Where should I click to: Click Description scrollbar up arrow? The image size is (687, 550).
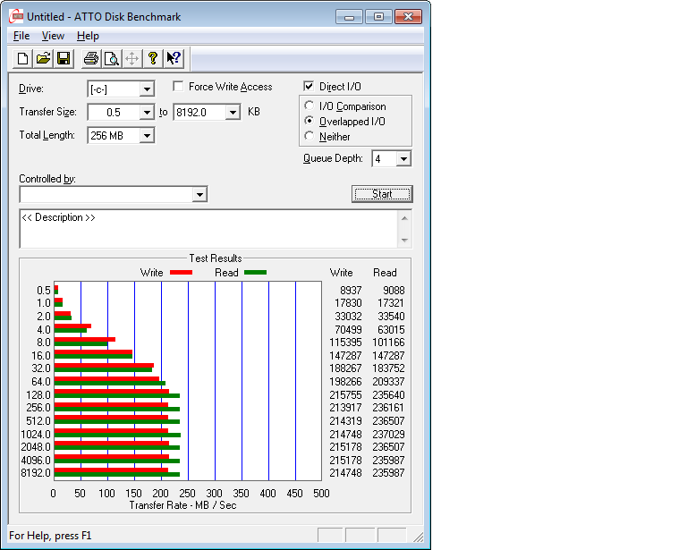pyautogui.click(x=404, y=218)
